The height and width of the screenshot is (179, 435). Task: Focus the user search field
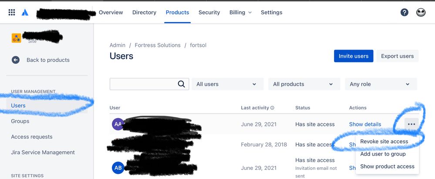(x=149, y=84)
